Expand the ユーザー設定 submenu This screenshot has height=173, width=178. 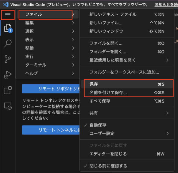(x=127, y=134)
